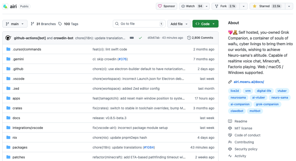The width and height of the screenshot is (296, 161).
Task: Select the ai-companion topic tag
Action: [240, 104]
